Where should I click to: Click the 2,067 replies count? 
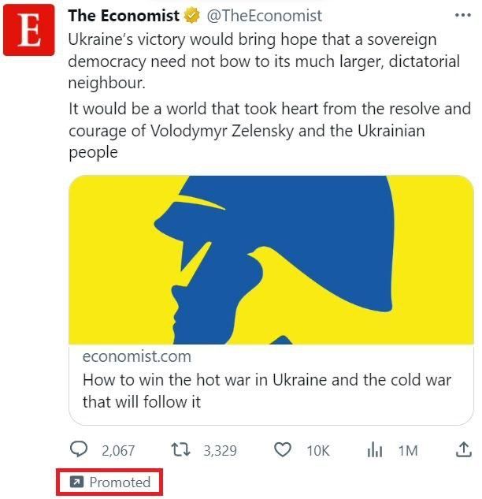pyautogui.click(x=118, y=451)
